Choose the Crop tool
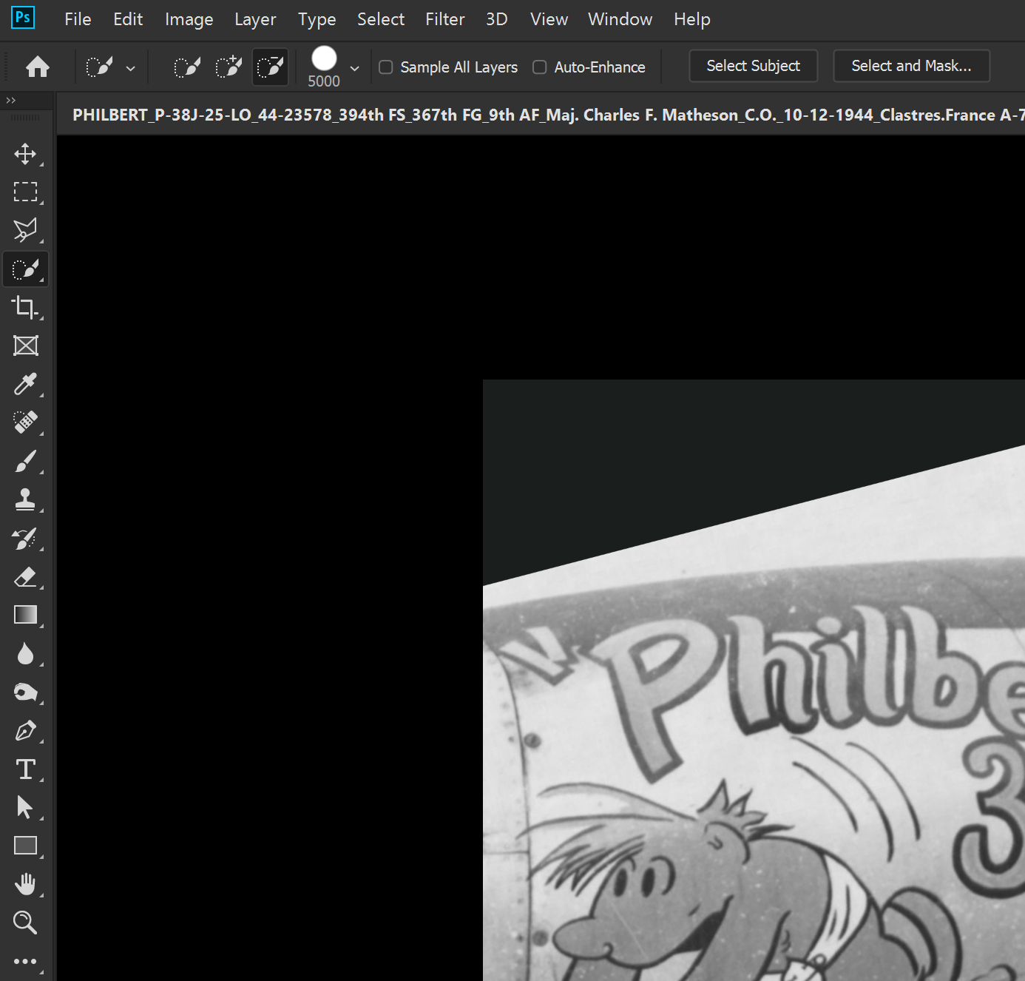 coord(25,307)
